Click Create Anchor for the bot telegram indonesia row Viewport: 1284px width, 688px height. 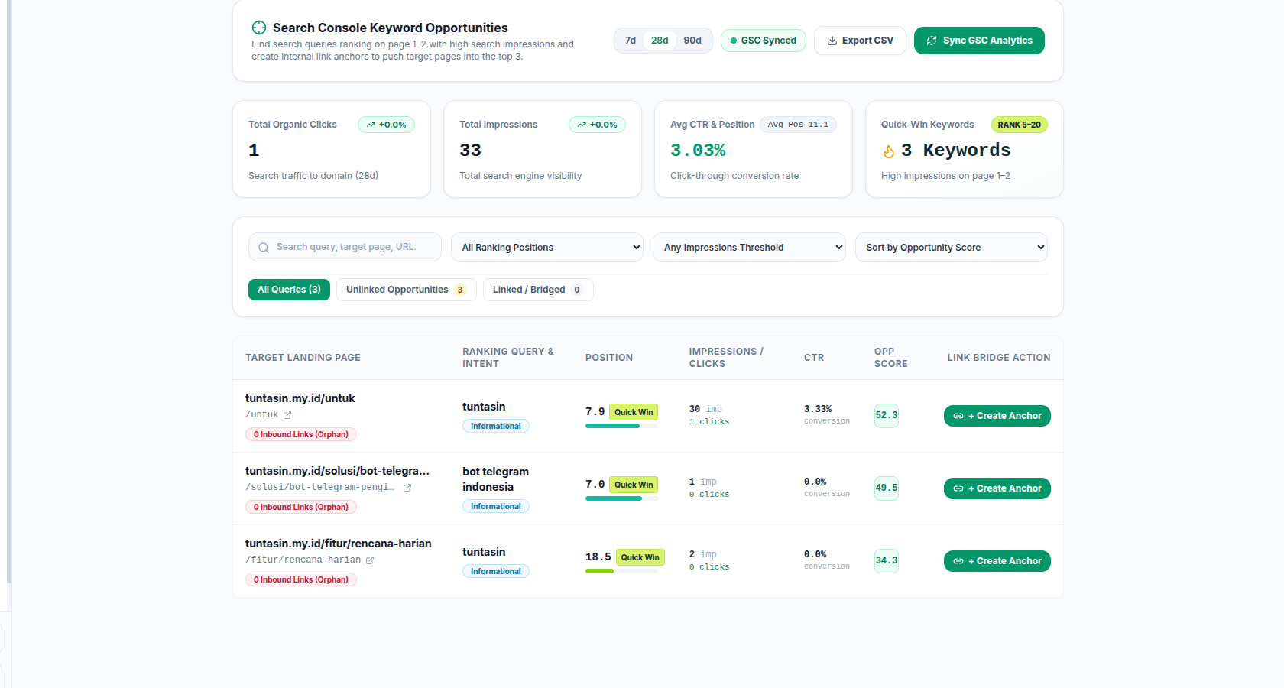point(997,488)
